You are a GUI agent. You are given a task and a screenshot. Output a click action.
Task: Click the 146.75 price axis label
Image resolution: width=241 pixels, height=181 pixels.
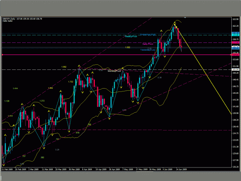coord(236,86)
